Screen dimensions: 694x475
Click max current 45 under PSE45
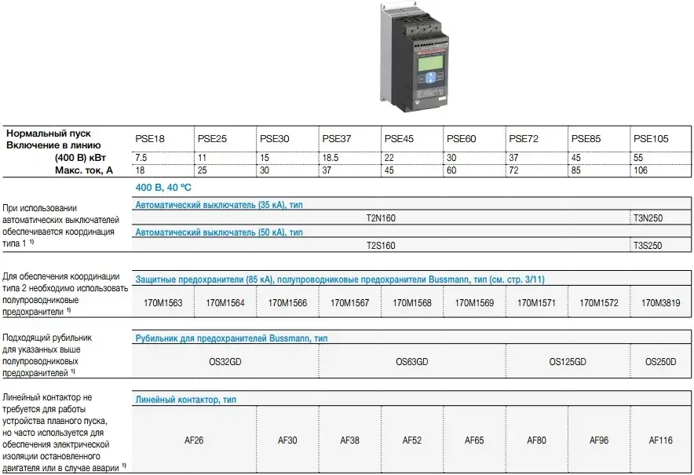coord(389,170)
